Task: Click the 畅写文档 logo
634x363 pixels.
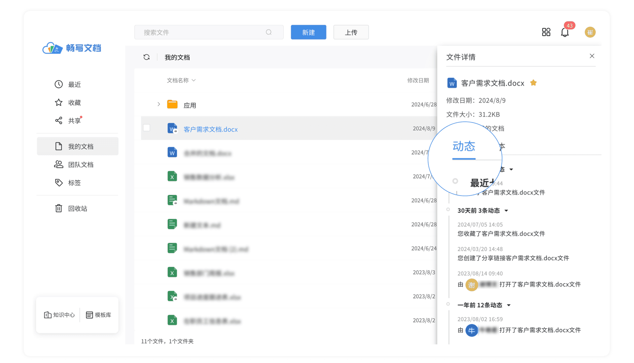Action: pos(72,48)
